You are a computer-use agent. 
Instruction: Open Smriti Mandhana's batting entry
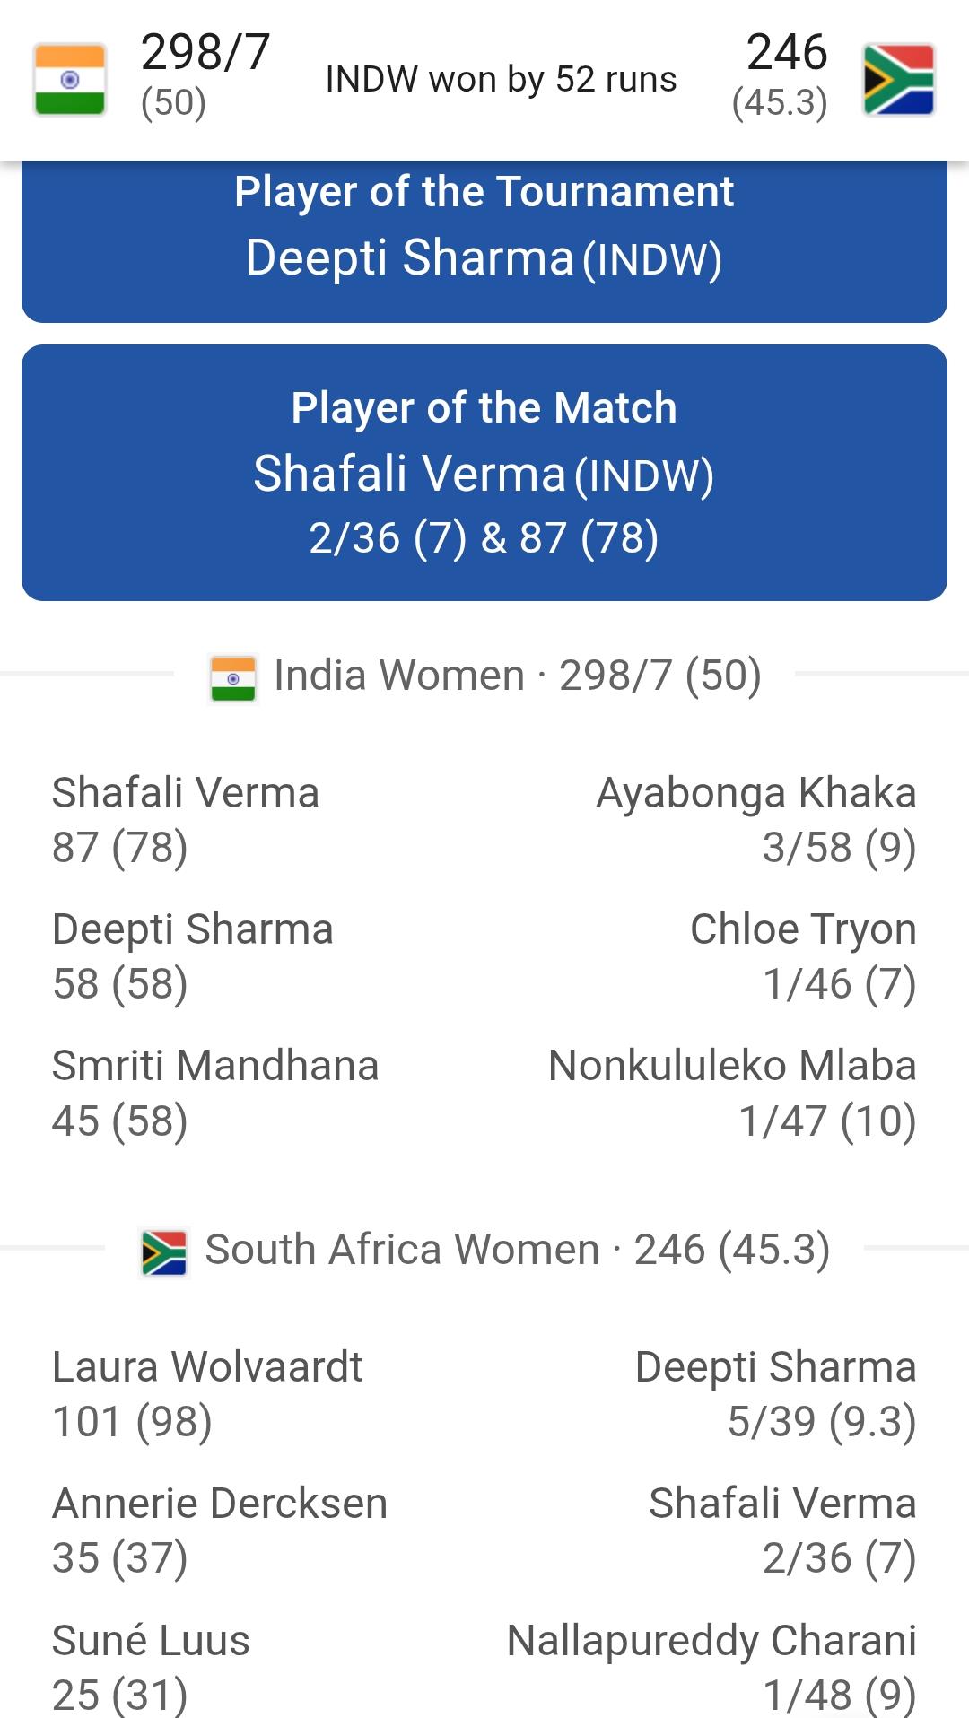coord(215,1092)
